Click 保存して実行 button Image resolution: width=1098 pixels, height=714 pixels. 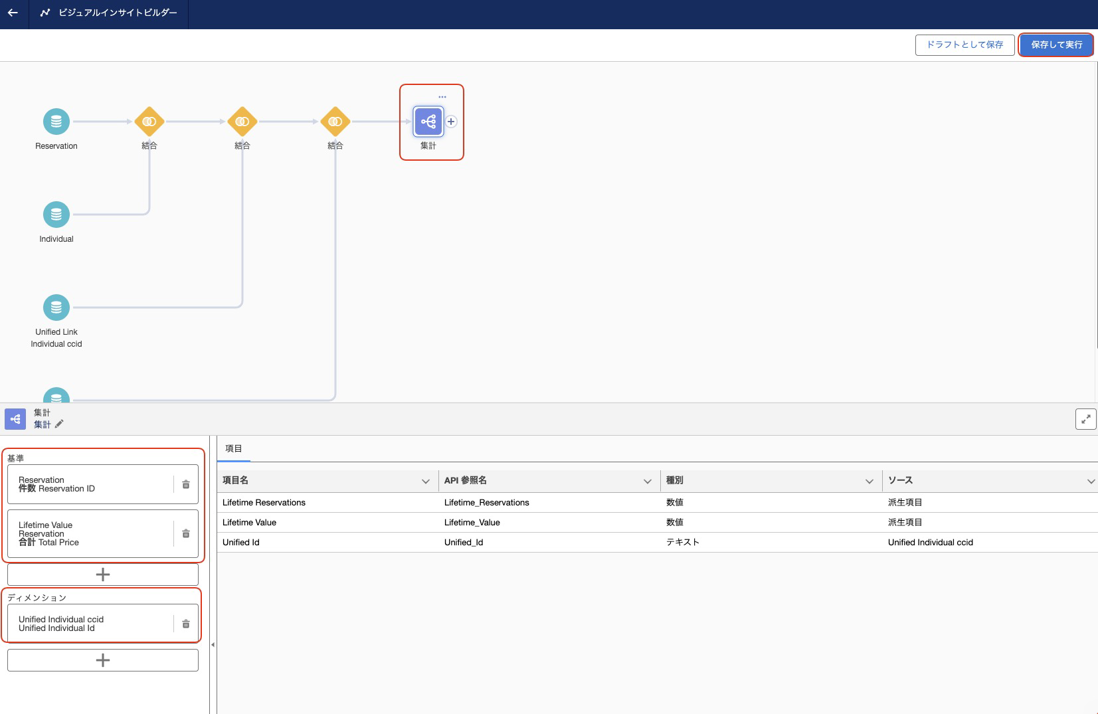[x=1056, y=45]
